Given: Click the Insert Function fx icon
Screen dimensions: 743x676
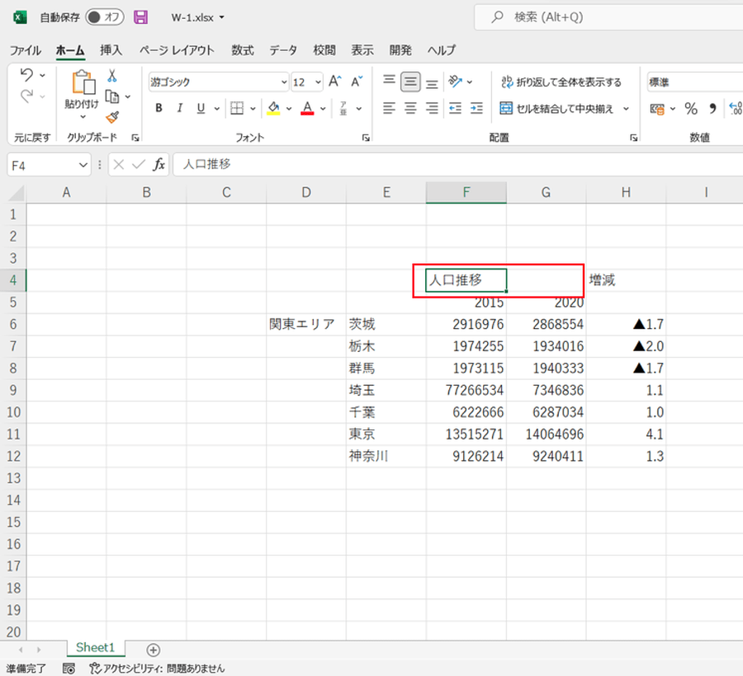Looking at the screenshot, I should tap(159, 164).
